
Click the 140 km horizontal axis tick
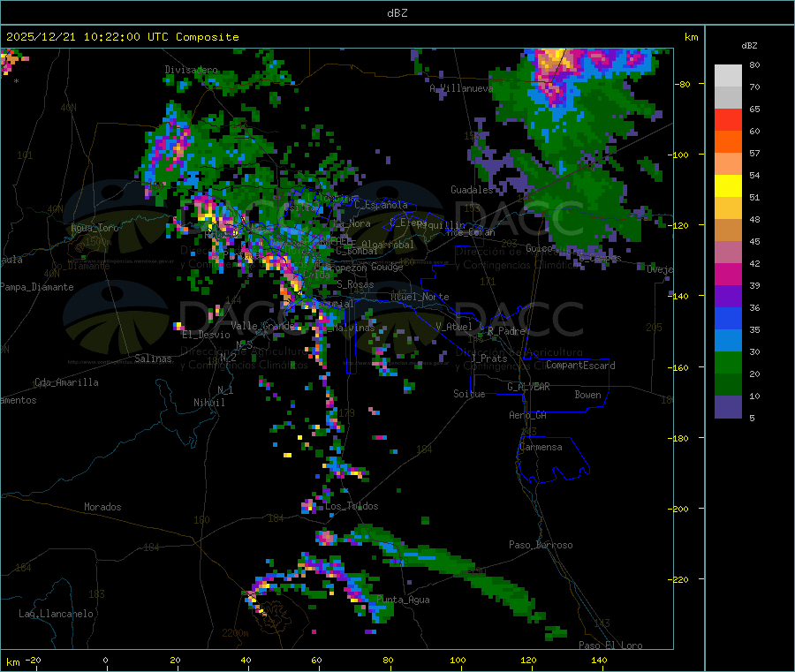[x=599, y=660]
